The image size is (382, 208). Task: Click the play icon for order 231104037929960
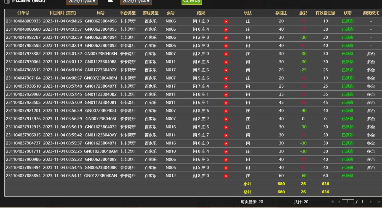[x=226, y=94]
